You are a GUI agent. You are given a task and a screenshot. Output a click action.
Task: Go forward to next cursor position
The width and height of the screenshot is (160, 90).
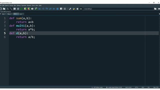[81, 9]
